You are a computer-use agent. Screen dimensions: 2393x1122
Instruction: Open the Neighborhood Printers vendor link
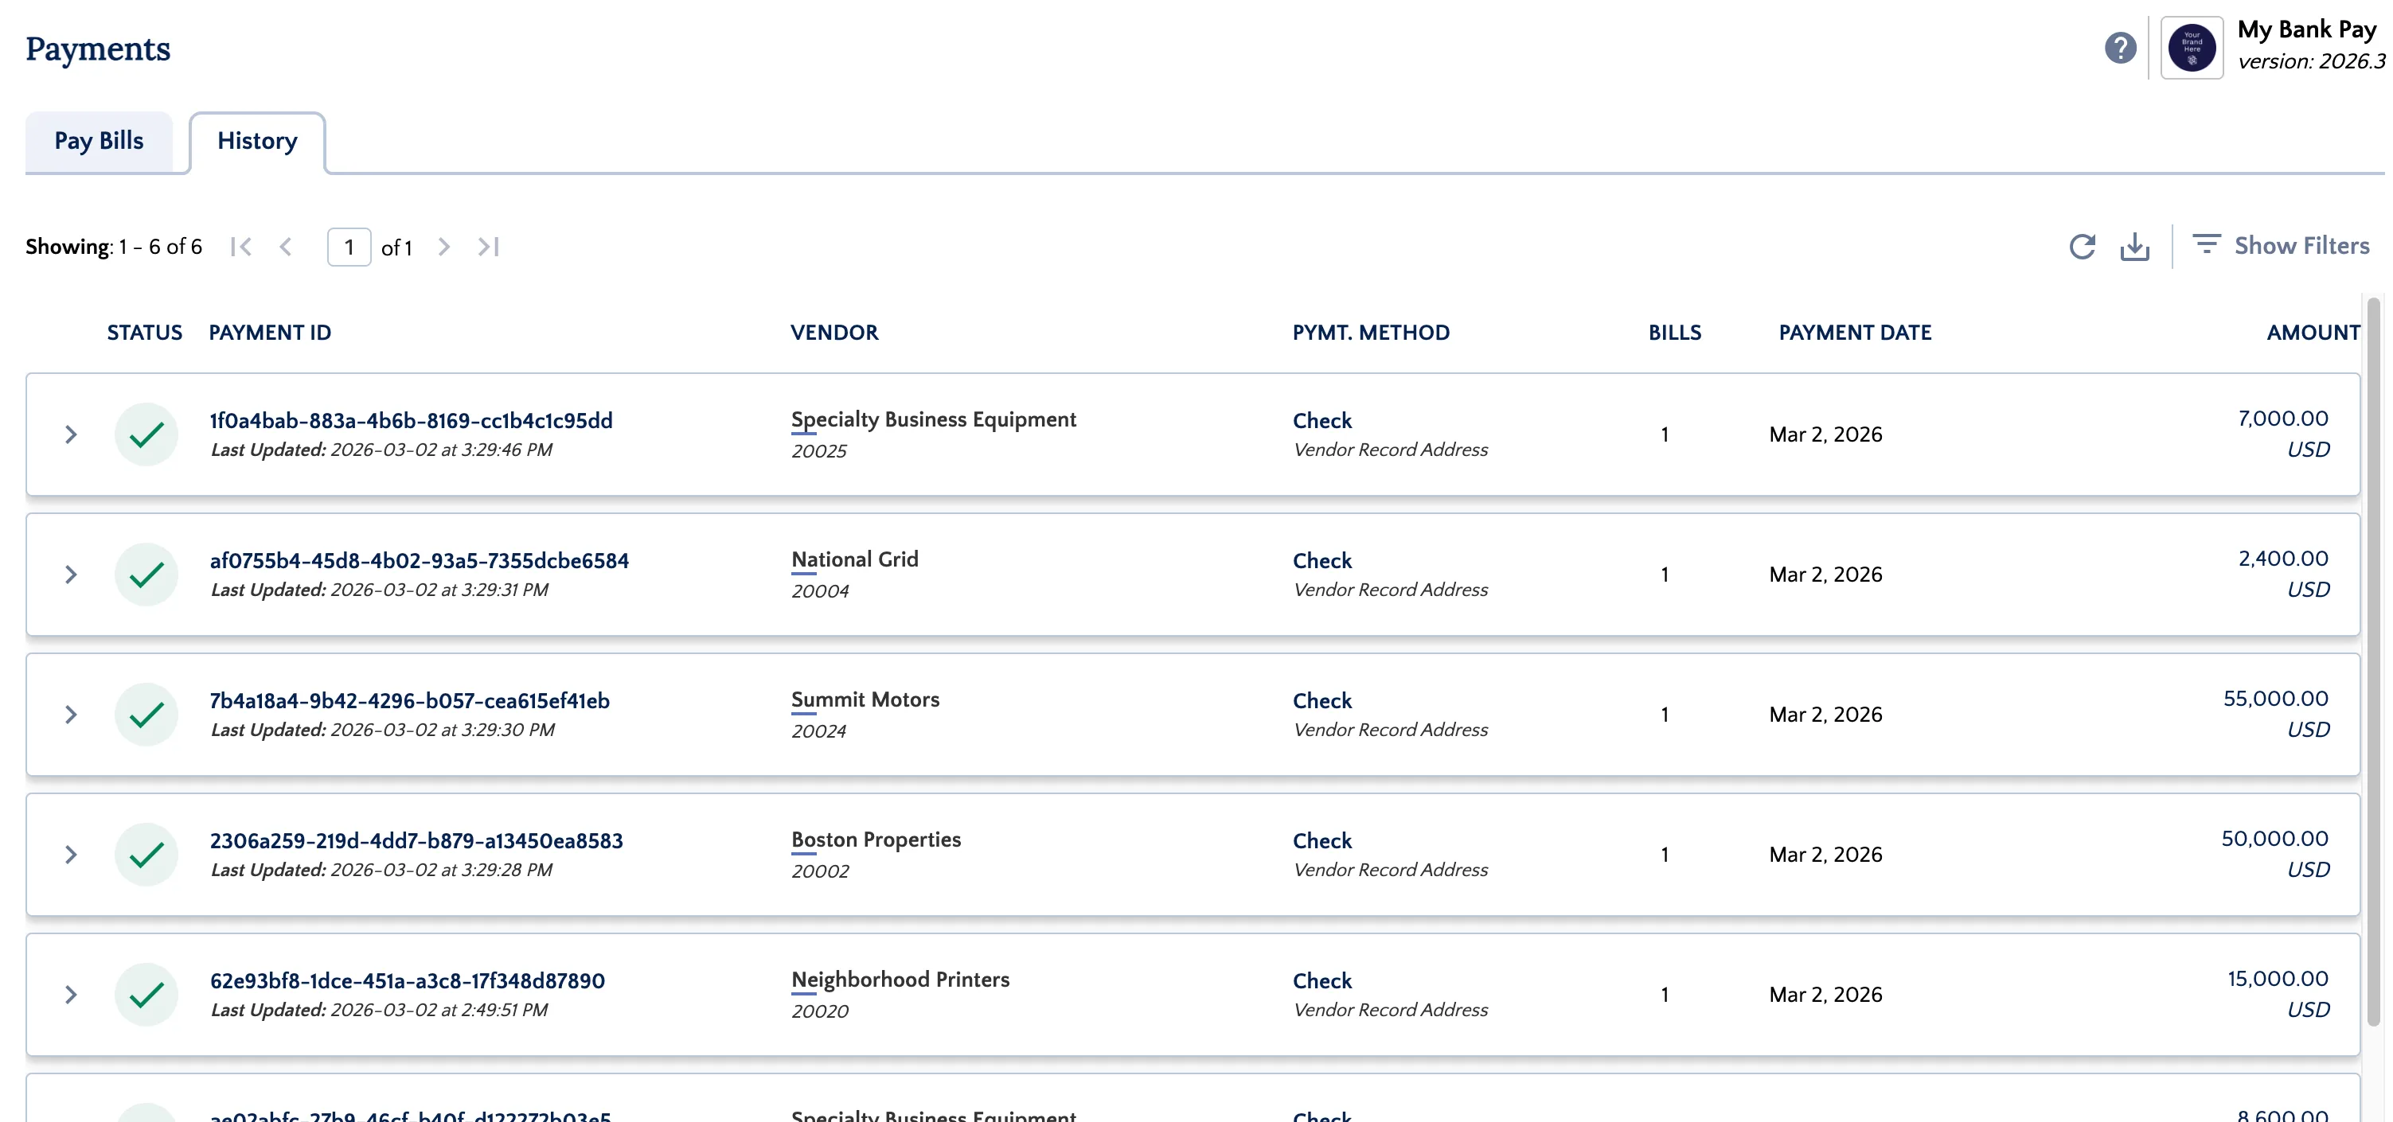(900, 981)
